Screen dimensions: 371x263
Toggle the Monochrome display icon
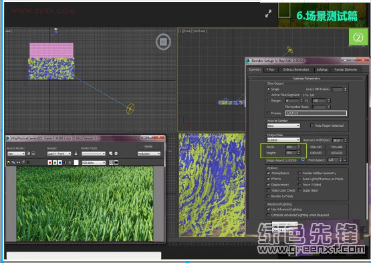click(x=70, y=163)
